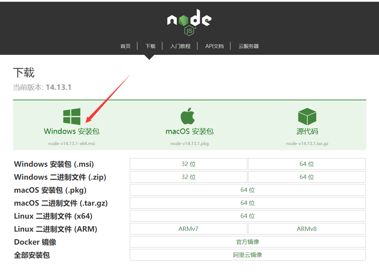Click the green source code cube icon
Viewport: 379px width, 276px height.
coord(307,117)
